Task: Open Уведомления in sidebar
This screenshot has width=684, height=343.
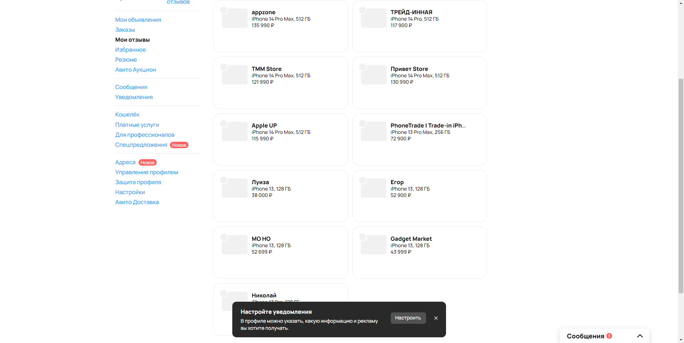Action: pos(134,97)
